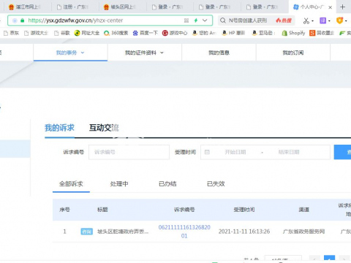Switch to the 互动交流 tab
The width and height of the screenshot is (351, 263).
click(104, 128)
